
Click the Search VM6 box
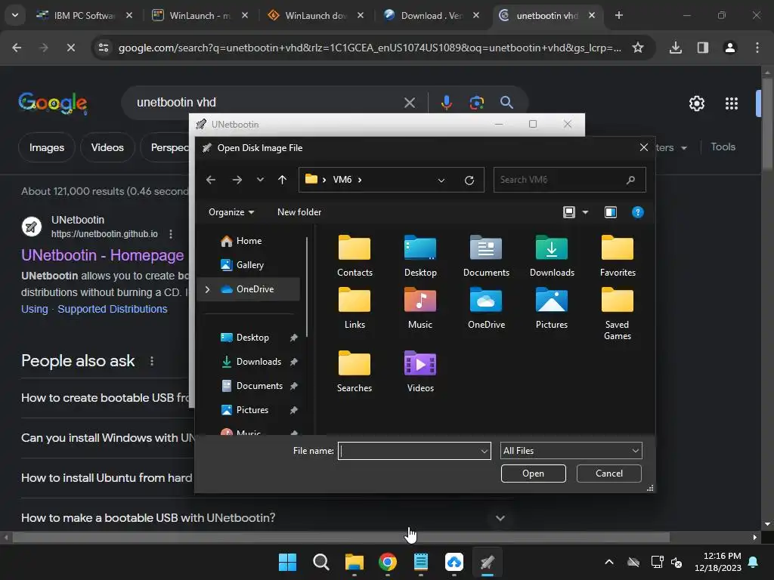[x=569, y=180]
